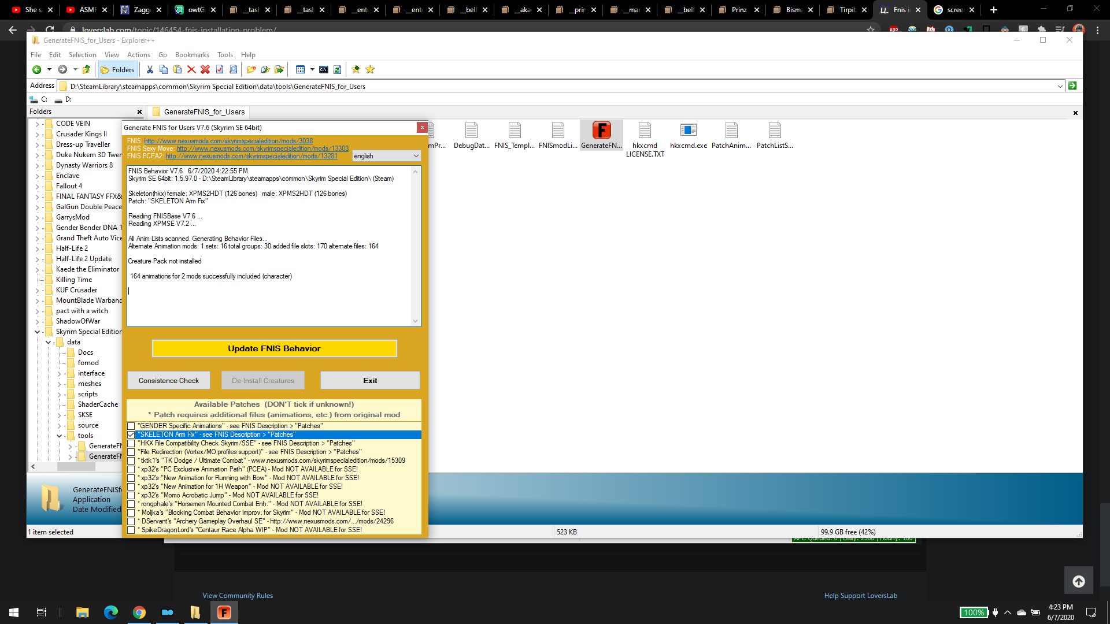Click the Consistence Check button
Screen dimensions: 1110x624
pos(169,381)
